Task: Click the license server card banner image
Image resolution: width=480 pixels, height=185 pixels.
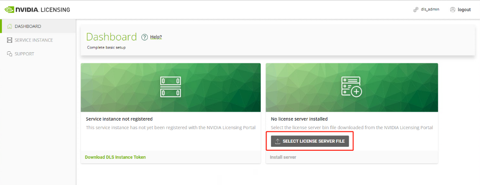Action: [352, 87]
